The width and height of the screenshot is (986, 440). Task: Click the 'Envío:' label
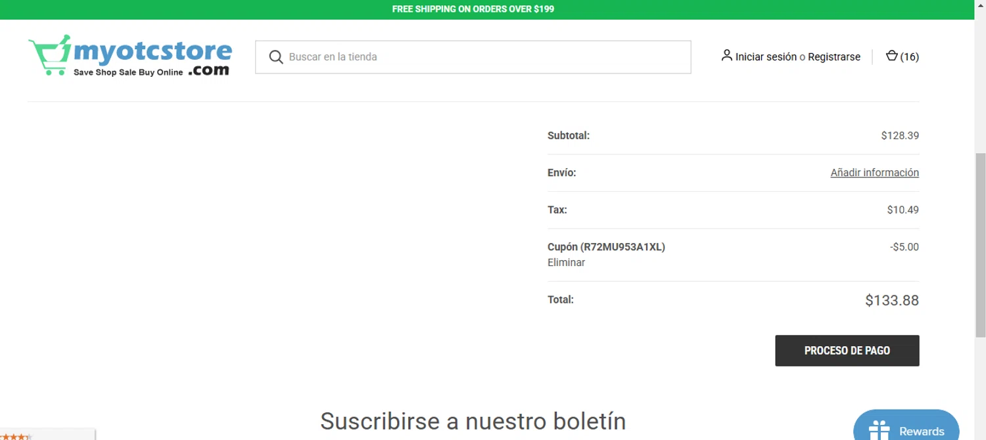(562, 173)
